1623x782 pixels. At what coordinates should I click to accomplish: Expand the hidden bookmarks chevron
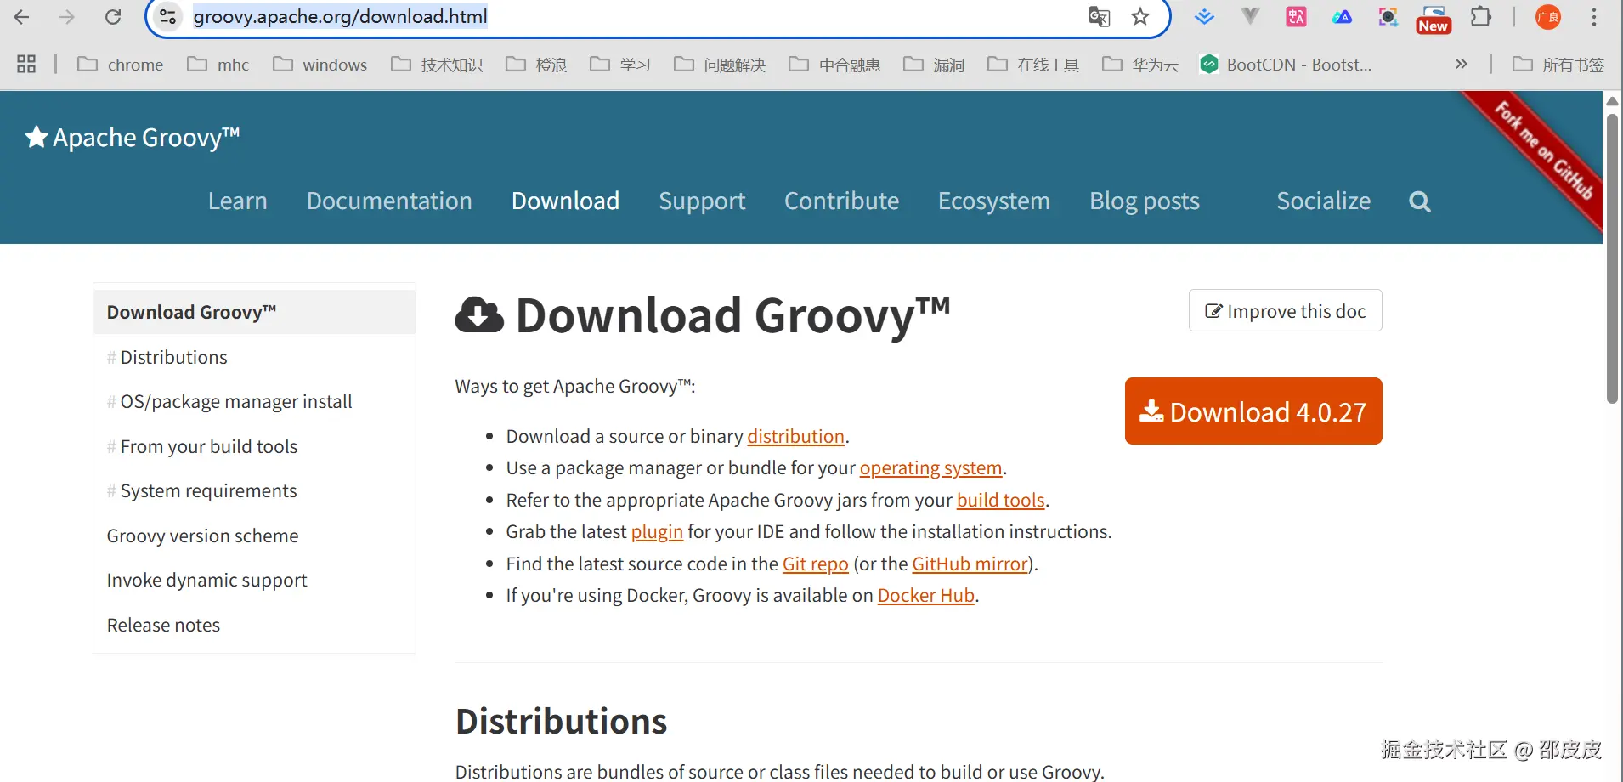[1462, 64]
